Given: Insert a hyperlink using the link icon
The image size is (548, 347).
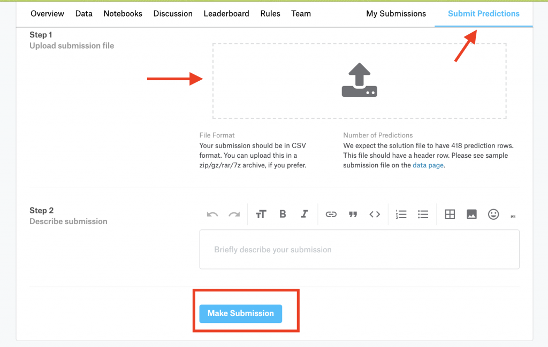Looking at the screenshot, I should pyautogui.click(x=331, y=214).
